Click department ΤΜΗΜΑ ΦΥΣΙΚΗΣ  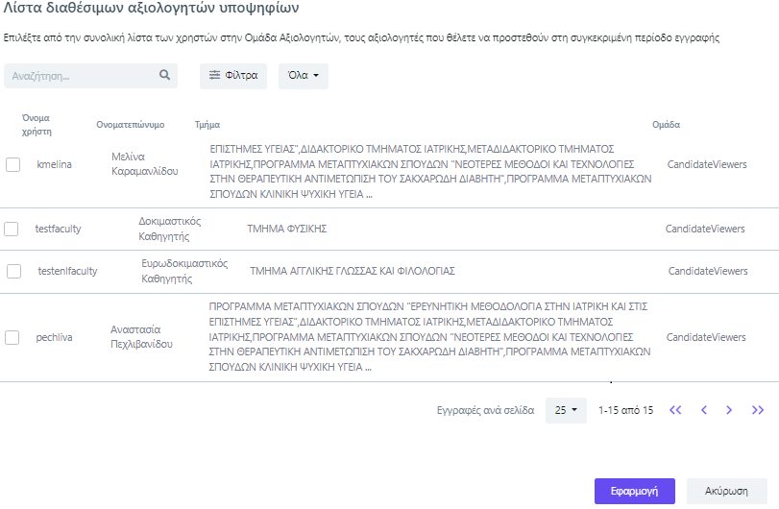tap(286, 229)
